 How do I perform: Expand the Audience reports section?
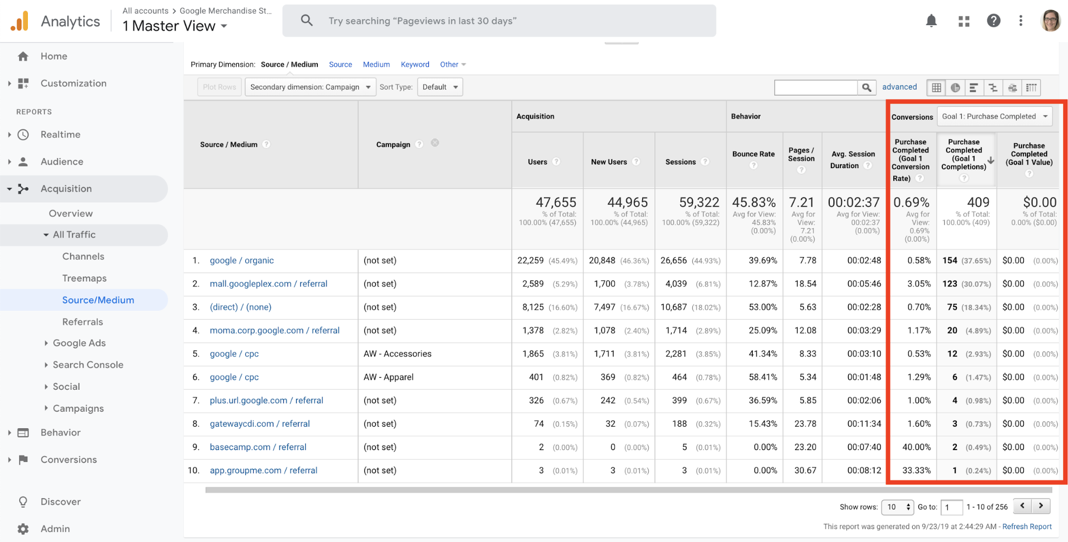tap(10, 162)
